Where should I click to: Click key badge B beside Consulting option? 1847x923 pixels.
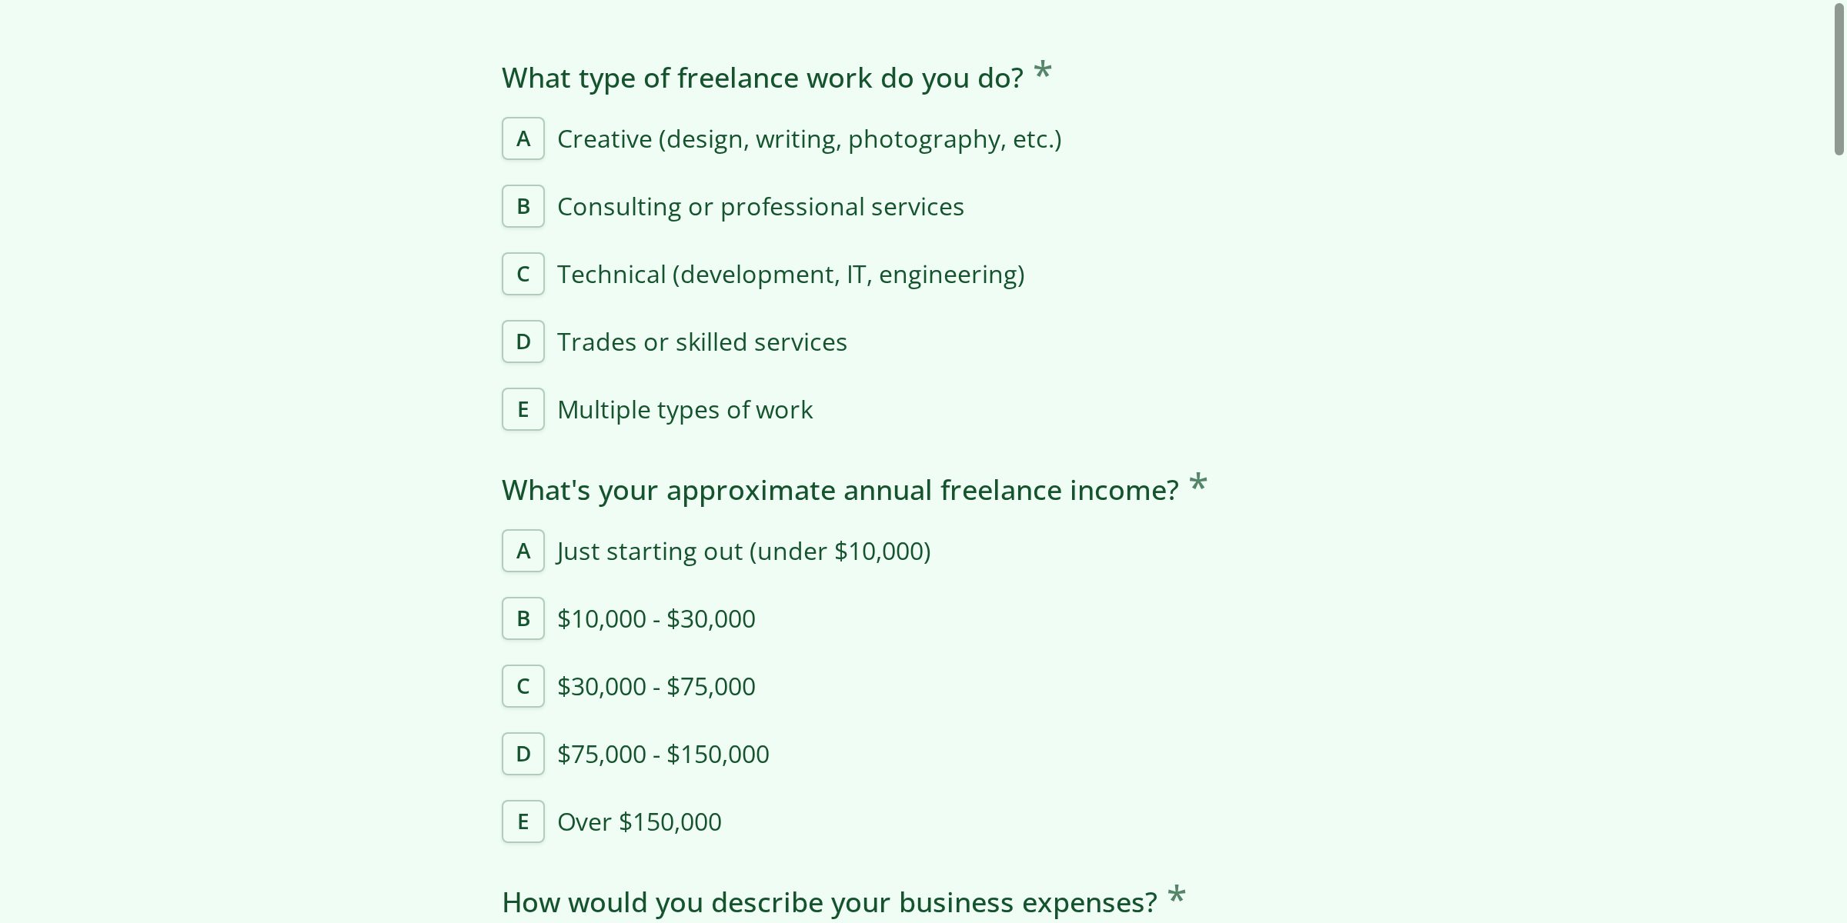(523, 207)
